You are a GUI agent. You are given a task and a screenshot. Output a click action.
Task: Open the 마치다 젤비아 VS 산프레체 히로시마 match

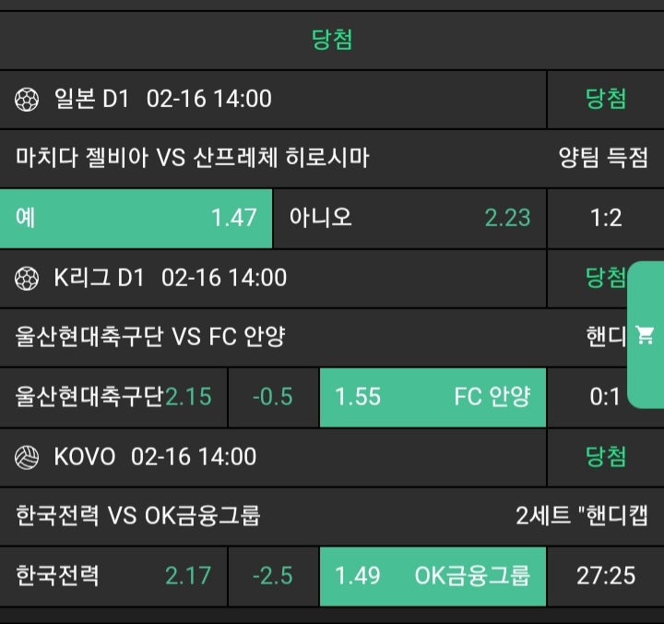tap(193, 158)
